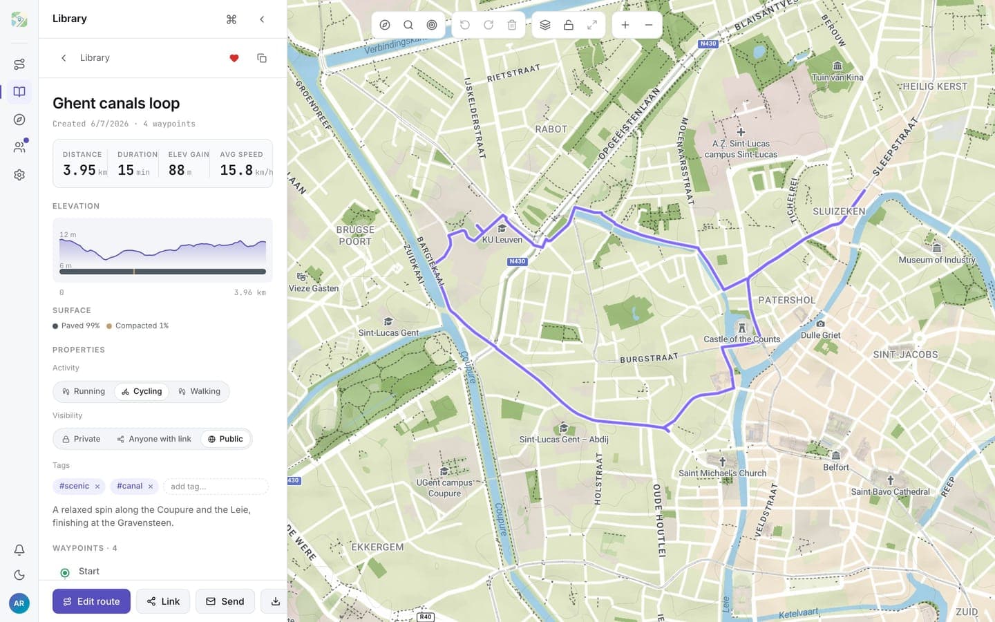The height and width of the screenshot is (622, 995).
Task: Open notifications bell icon
Action: pos(19,550)
